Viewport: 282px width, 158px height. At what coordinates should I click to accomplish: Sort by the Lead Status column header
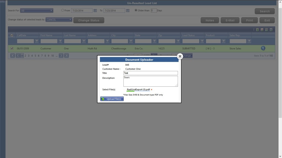188,35
